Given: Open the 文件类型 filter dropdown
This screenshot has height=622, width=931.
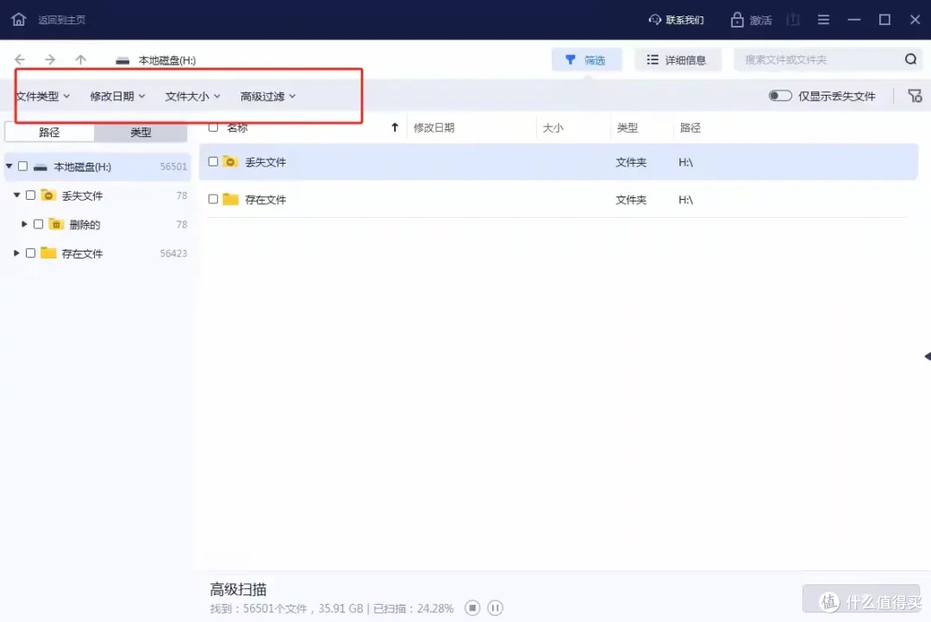Looking at the screenshot, I should click(x=43, y=96).
